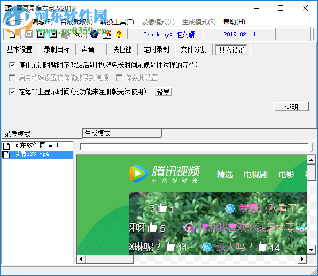Open the 生成模式(S) menu
This screenshot has width=318, height=276.
[199, 22]
